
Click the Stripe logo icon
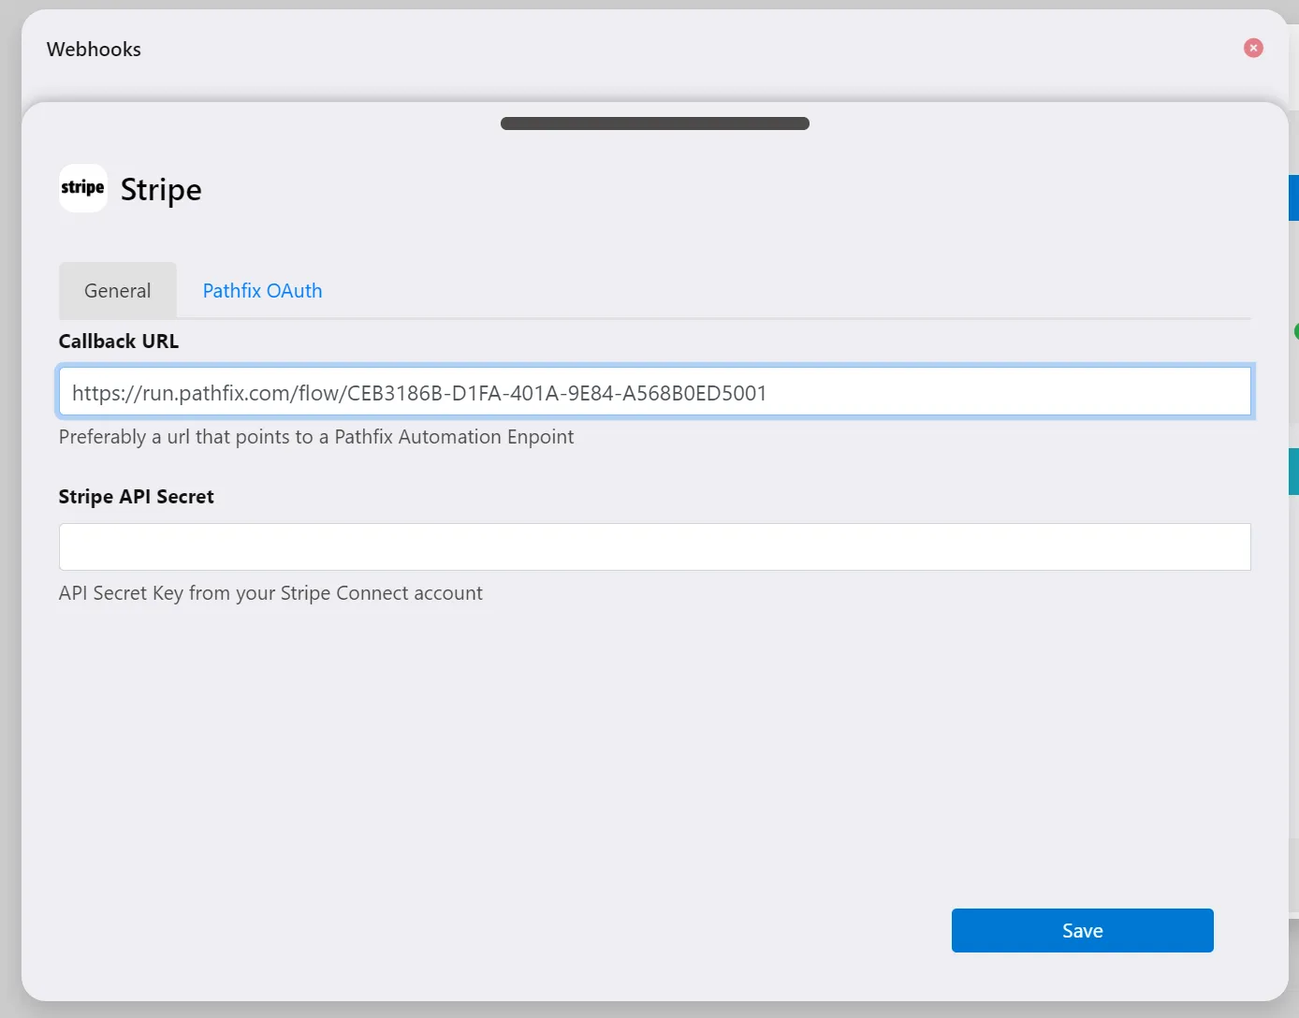tap(83, 188)
